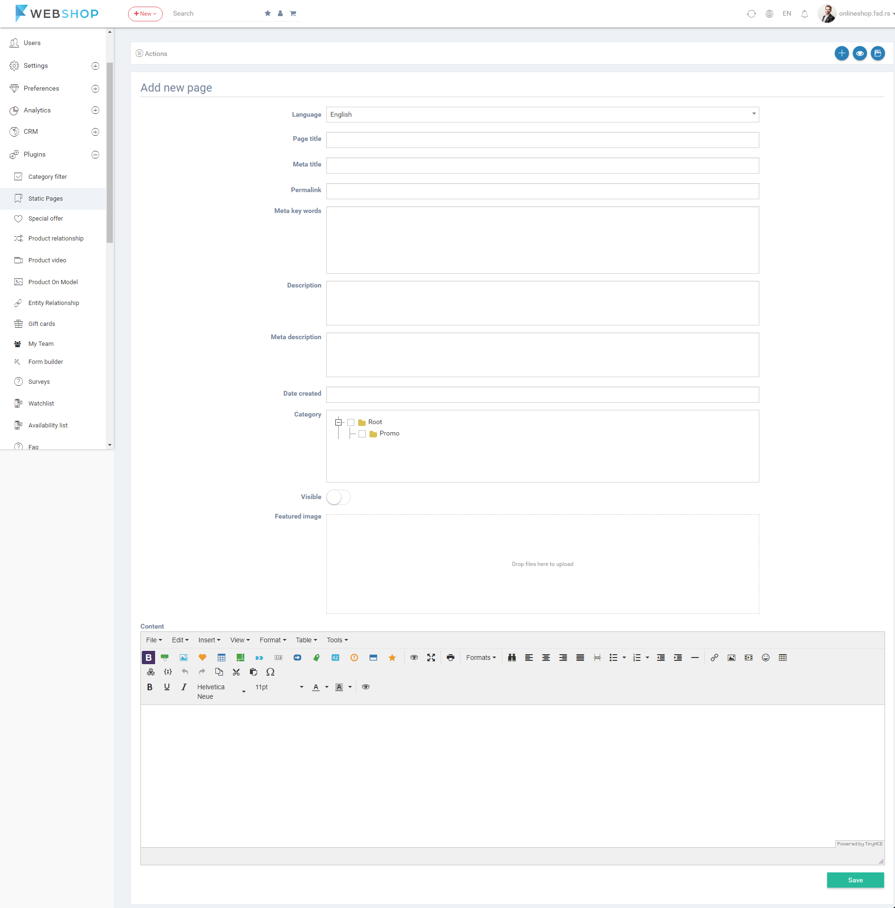Open the Helvetica Neue font family dropdown
The width and height of the screenshot is (895, 908).
pos(221,692)
